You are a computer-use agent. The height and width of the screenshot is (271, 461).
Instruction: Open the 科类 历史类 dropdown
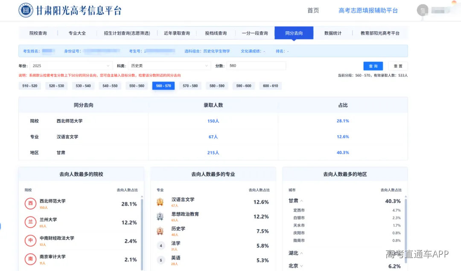point(169,66)
